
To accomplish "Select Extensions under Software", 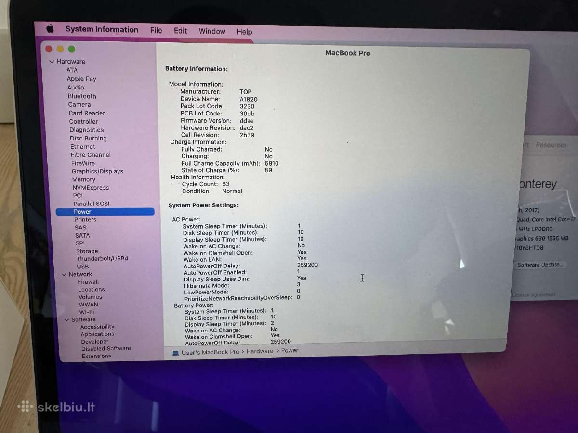I will (x=96, y=356).
